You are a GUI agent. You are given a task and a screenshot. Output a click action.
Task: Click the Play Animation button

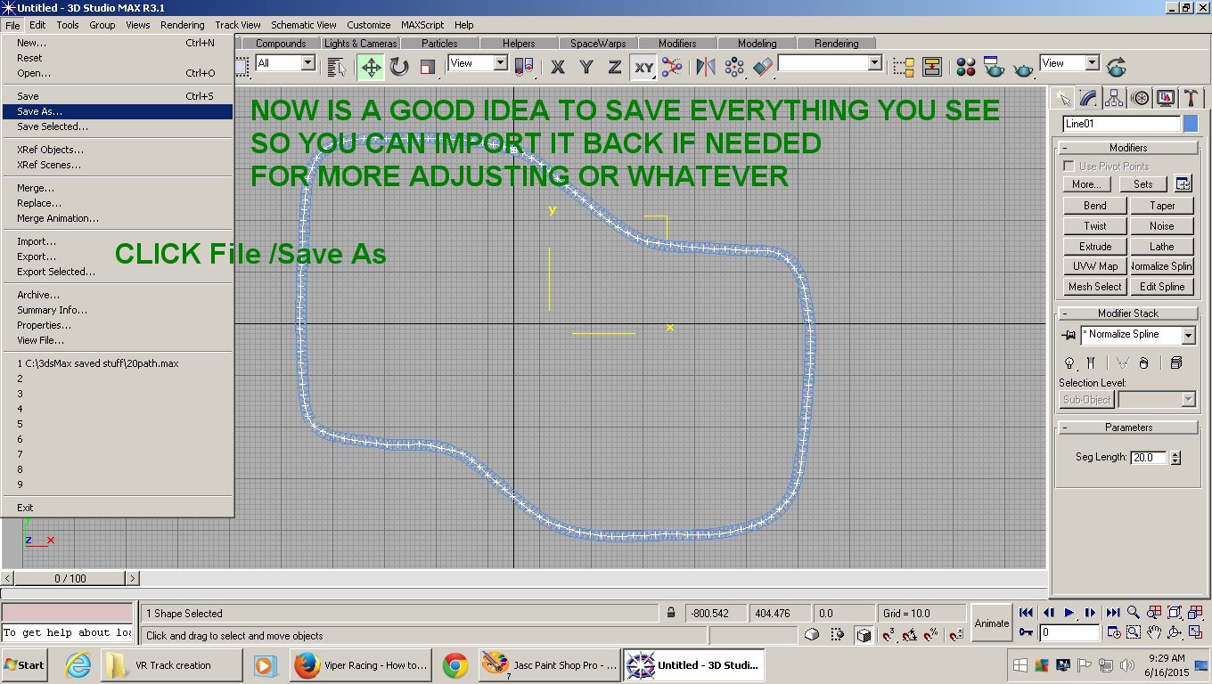pos(1069,613)
